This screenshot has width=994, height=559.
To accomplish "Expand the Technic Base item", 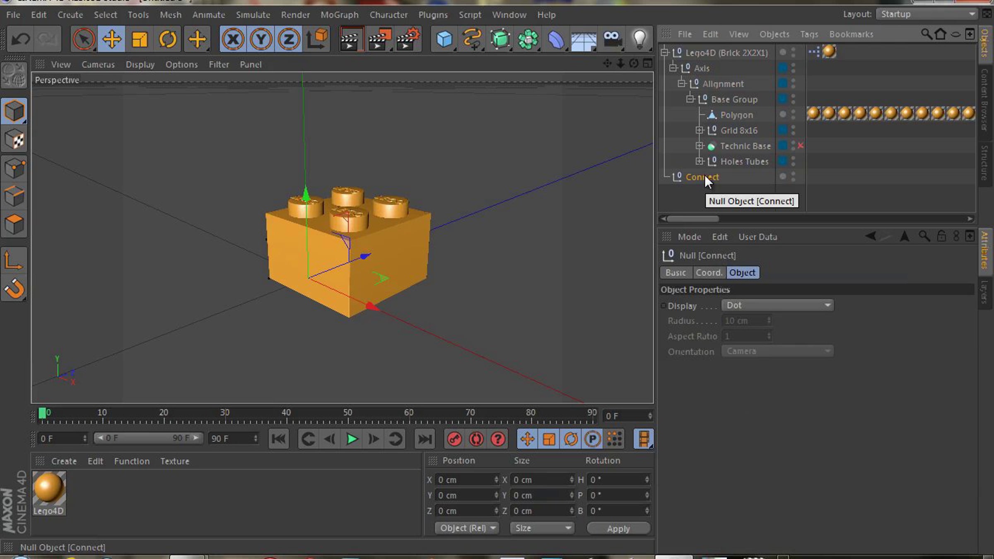I will (700, 146).
